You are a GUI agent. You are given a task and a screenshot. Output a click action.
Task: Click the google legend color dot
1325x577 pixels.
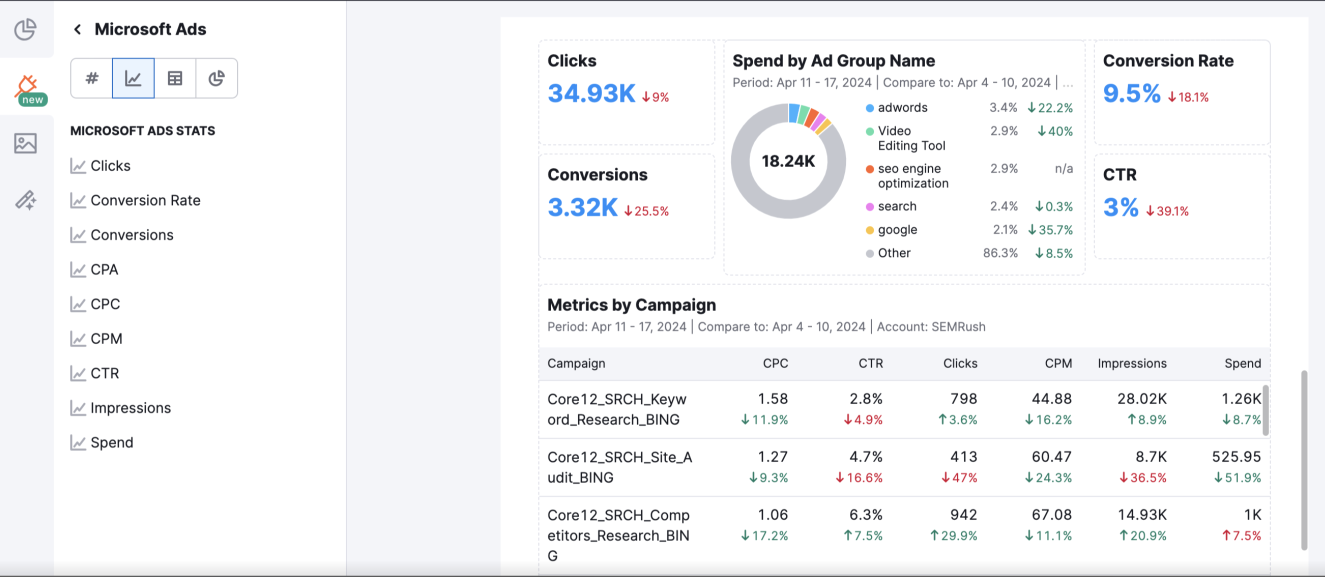point(869,230)
